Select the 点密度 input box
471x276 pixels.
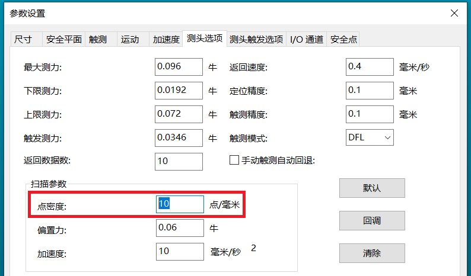click(180, 204)
